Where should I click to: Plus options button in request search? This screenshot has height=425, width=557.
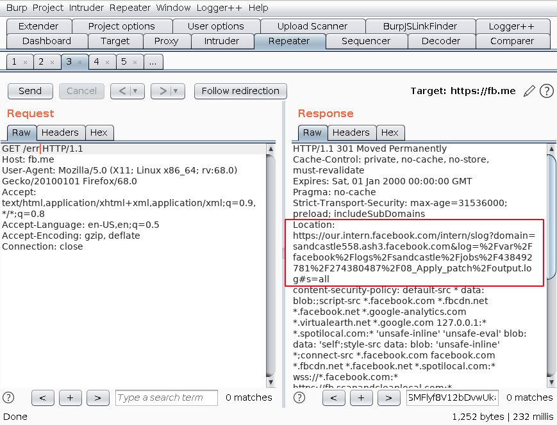click(x=71, y=398)
